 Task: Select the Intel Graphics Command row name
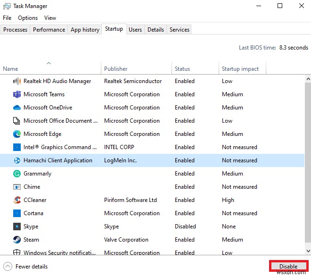point(60,147)
